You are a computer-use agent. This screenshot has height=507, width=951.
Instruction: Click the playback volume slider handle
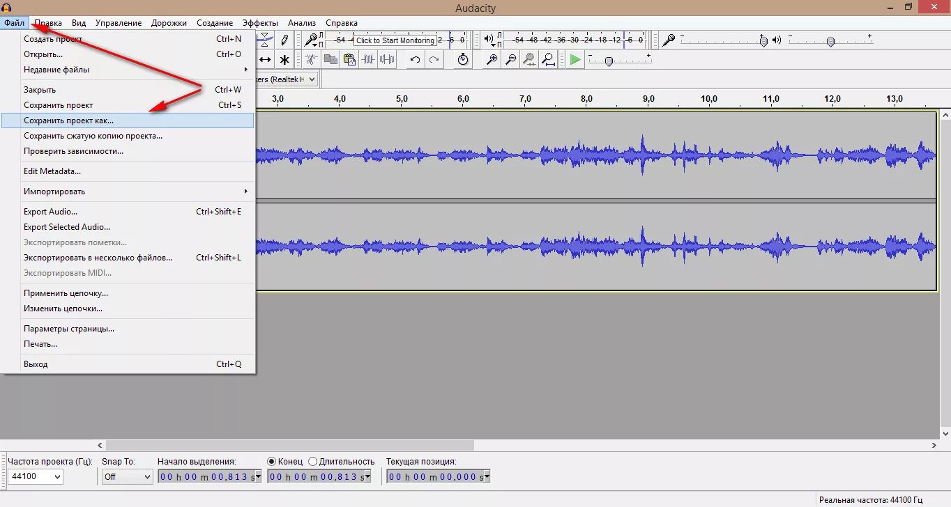(x=830, y=42)
